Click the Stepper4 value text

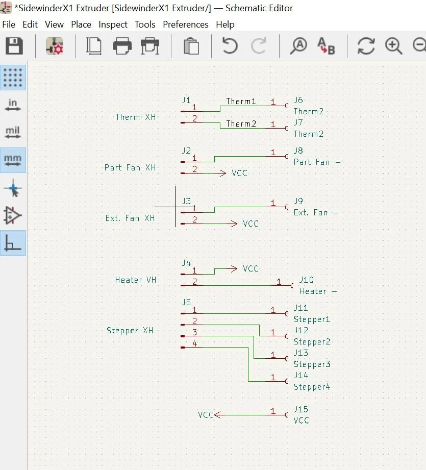point(312,387)
